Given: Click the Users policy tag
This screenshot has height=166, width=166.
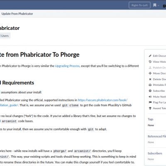Looking at the screenshot, I should tap(5, 36).
